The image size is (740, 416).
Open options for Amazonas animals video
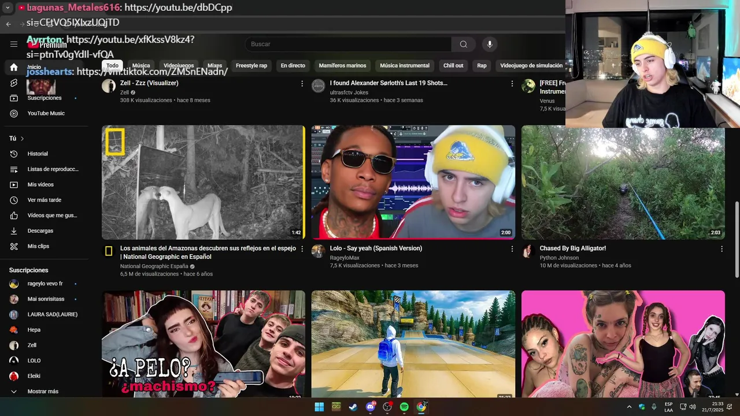pos(302,249)
